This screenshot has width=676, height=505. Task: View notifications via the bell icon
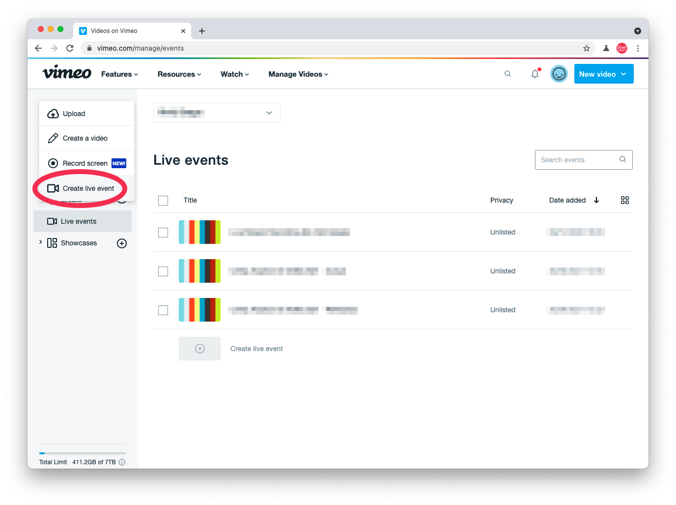coord(535,73)
